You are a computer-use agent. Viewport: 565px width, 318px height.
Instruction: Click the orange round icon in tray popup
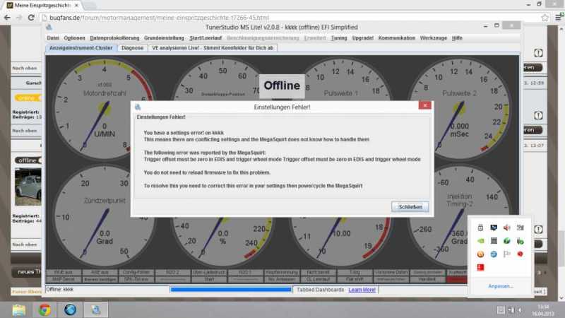click(x=481, y=254)
